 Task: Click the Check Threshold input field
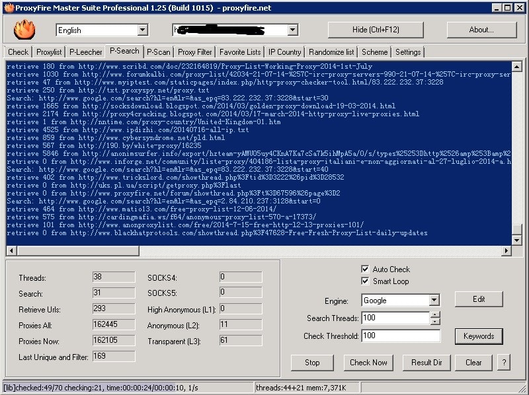[401, 336]
